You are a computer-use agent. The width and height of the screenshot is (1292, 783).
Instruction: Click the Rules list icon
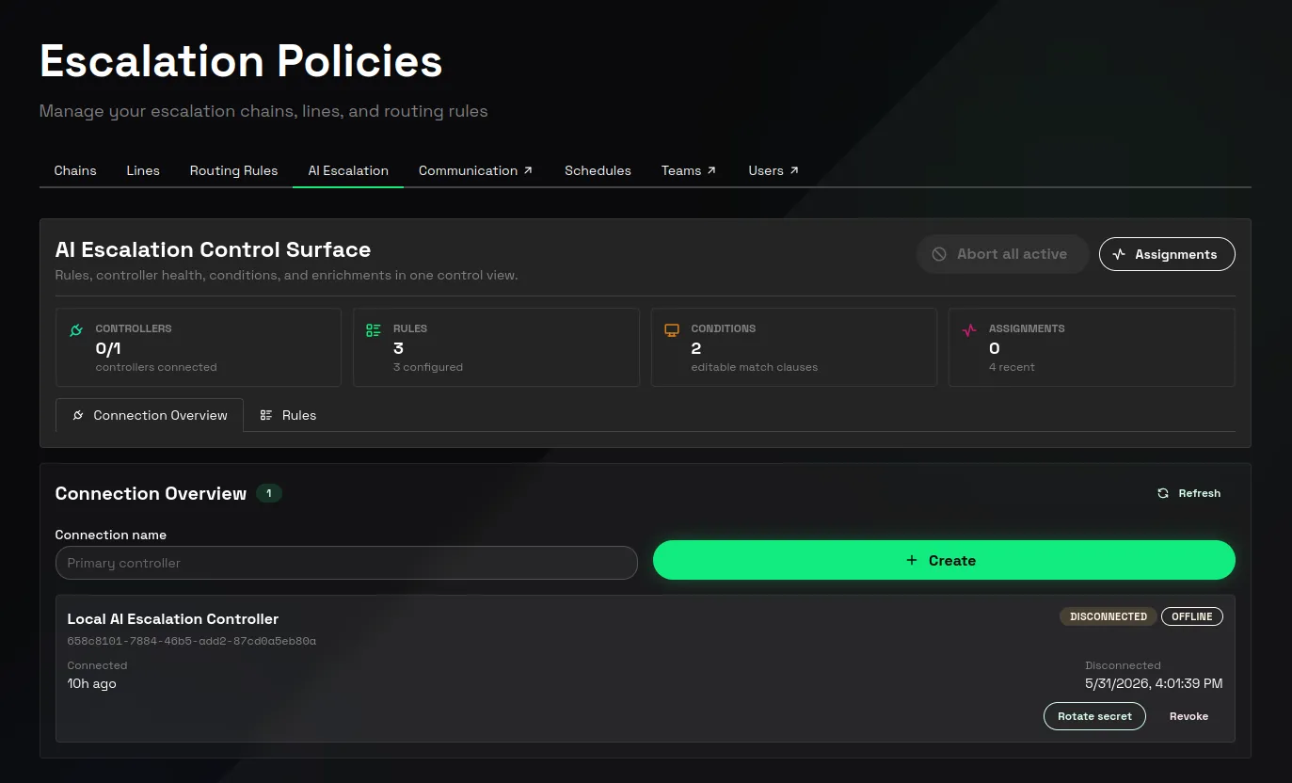click(374, 330)
